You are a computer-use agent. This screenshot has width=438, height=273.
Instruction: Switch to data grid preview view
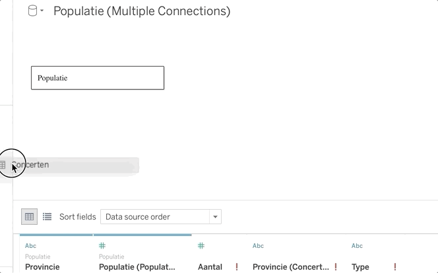click(29, 216)
